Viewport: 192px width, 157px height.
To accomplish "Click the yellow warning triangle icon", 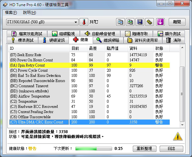I will 178,136.
